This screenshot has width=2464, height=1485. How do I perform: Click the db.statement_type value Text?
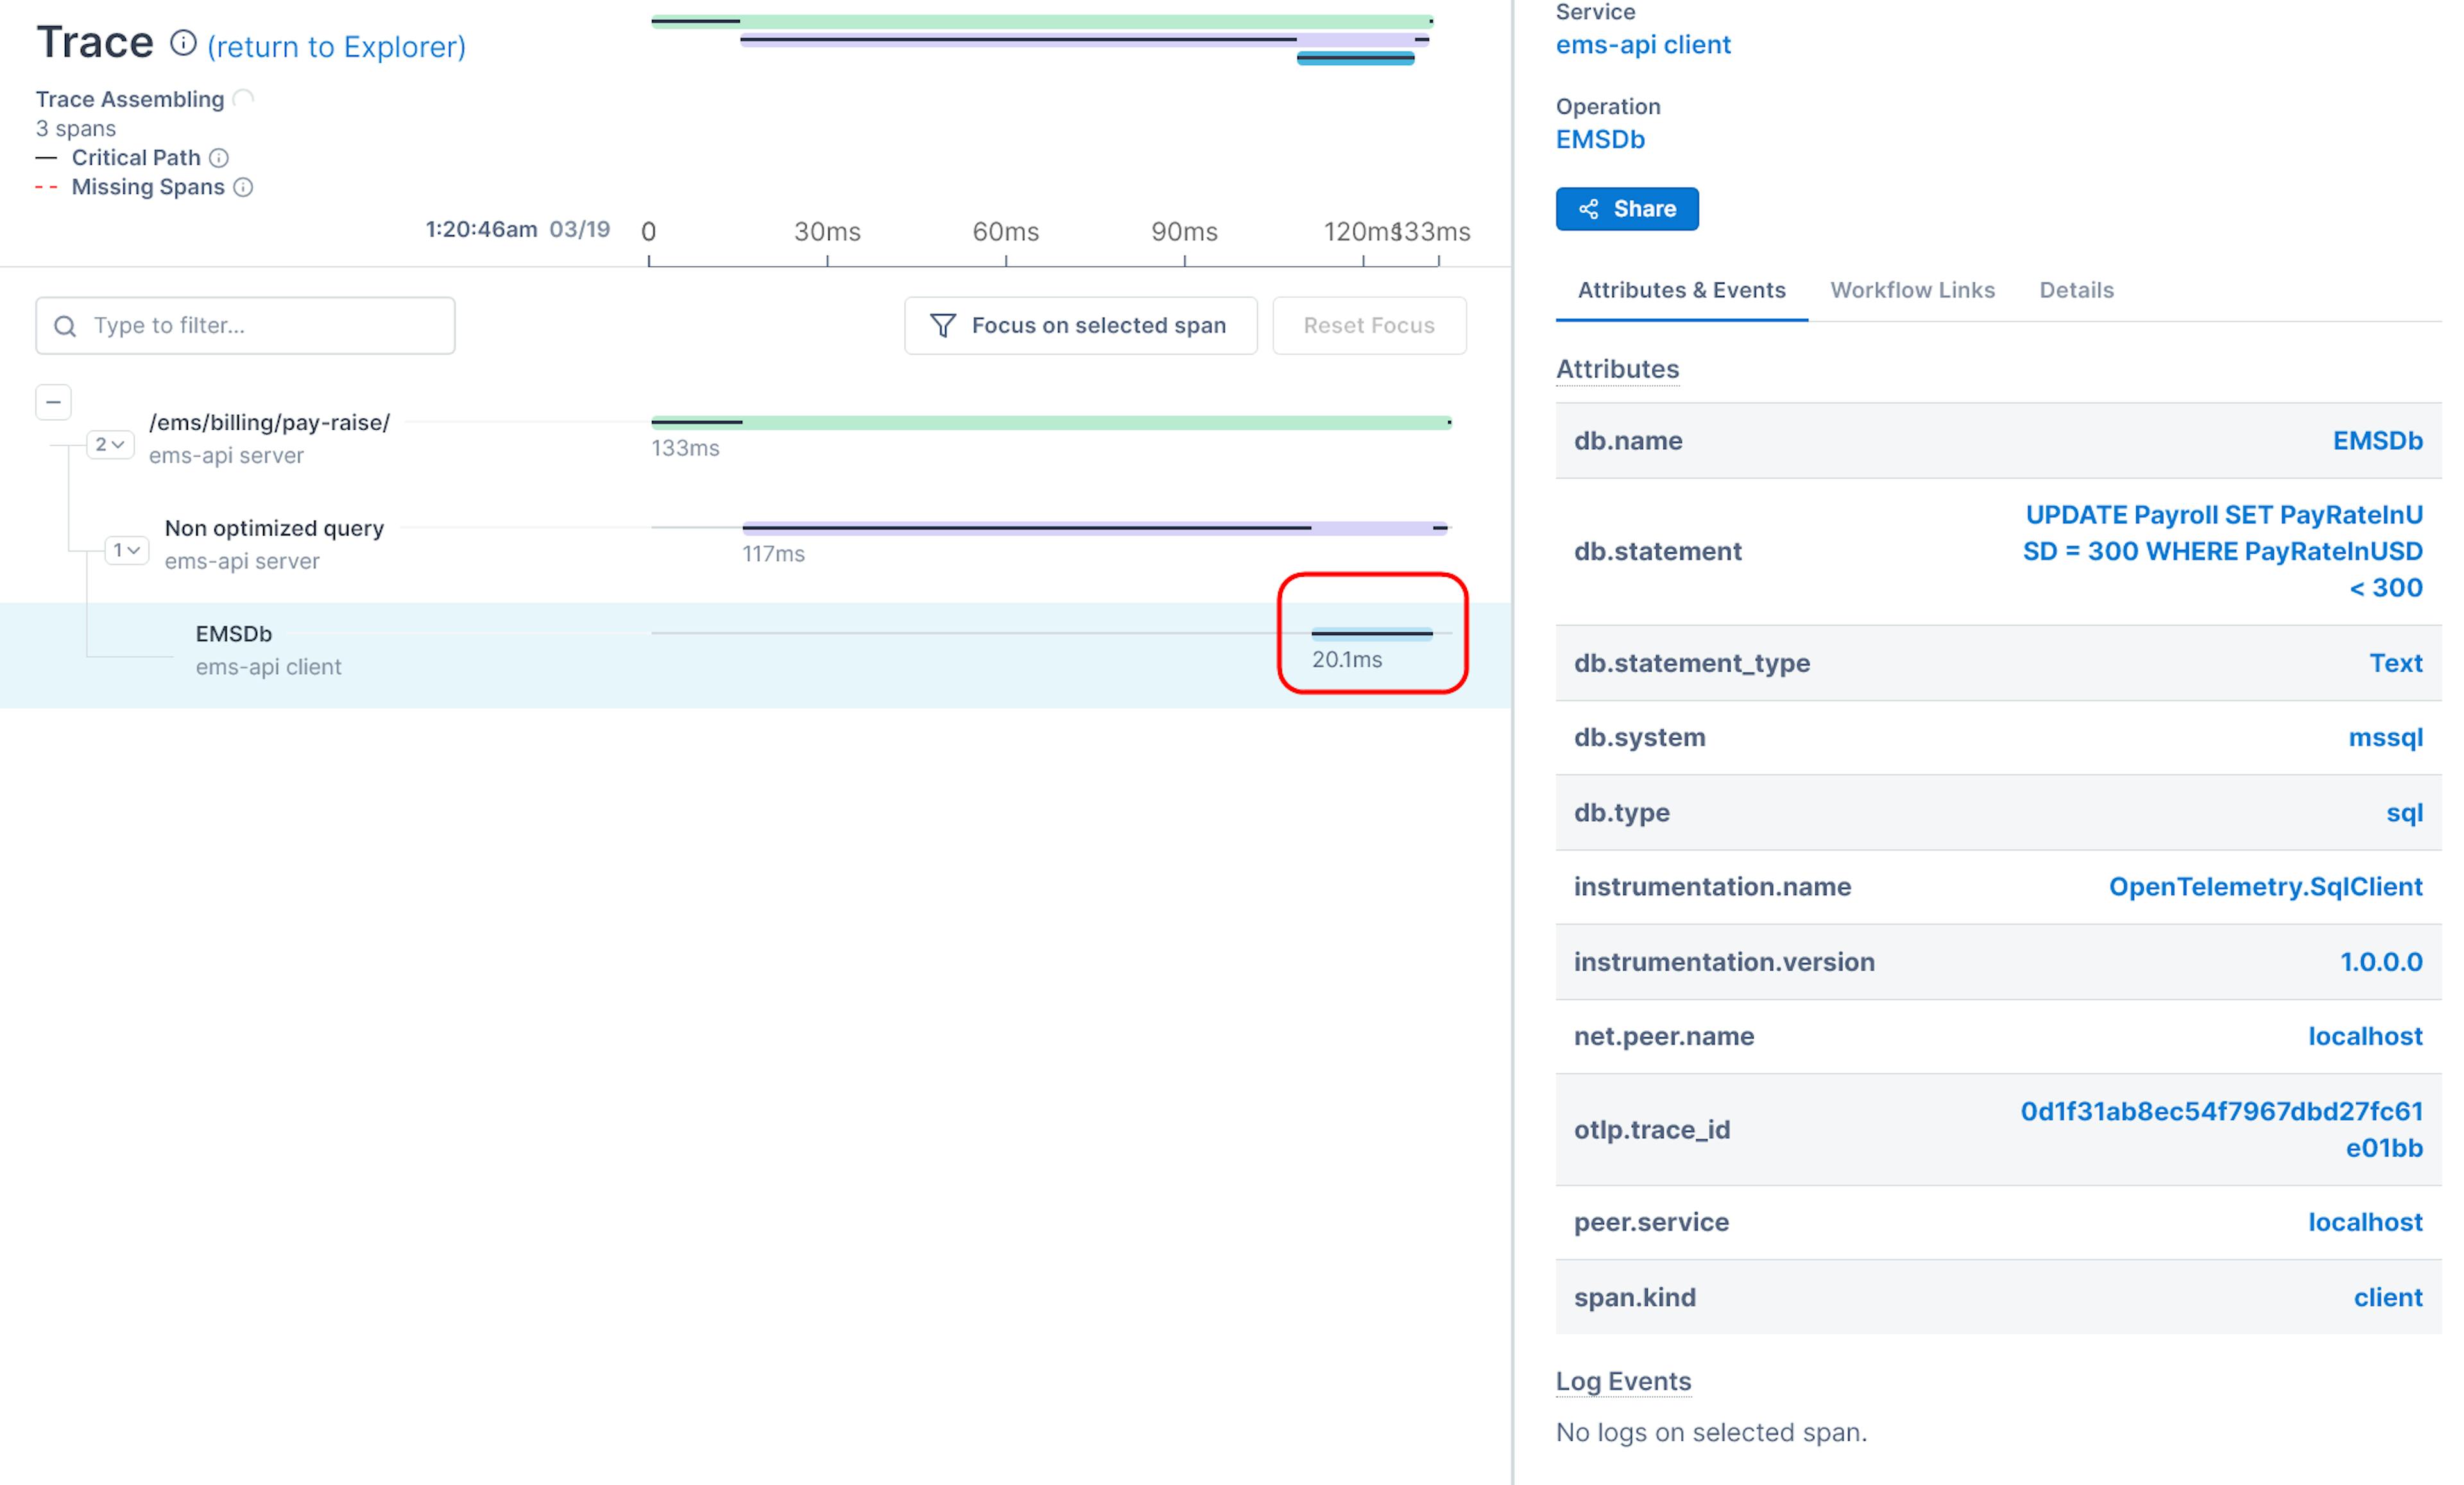point(2396,663)
